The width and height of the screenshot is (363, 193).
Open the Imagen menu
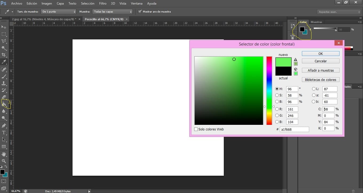point(47,3)
